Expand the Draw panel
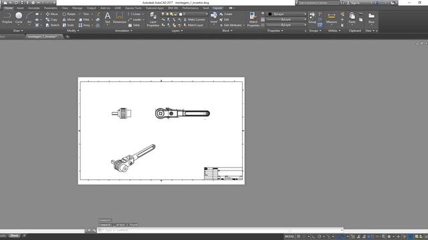 pos(18,31)
